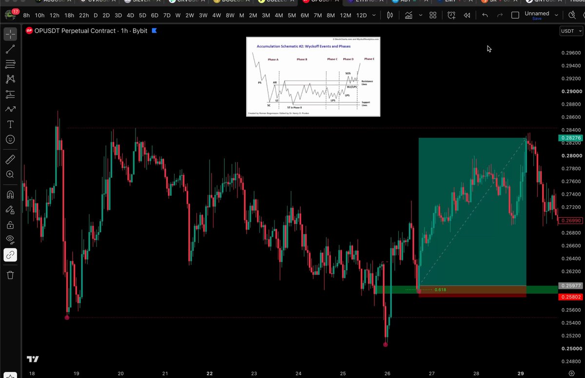Open the square layout setup selector
The width and height of the screenshot is (585, 378).
click(x=515, y=15)
